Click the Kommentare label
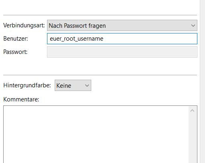The image size is (205, 163). click(21, 99)
